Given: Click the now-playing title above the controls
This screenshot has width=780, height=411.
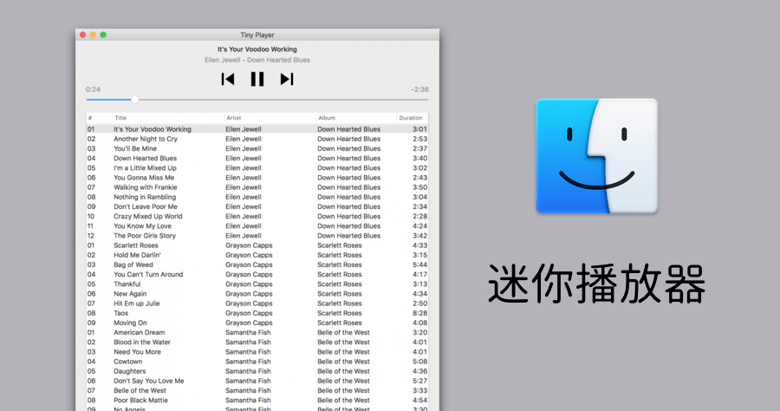Looking at the screenshot, I should click(257, 49).
